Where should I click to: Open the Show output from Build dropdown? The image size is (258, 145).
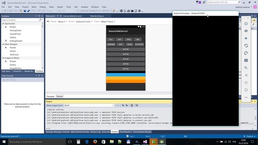(89, 105)
